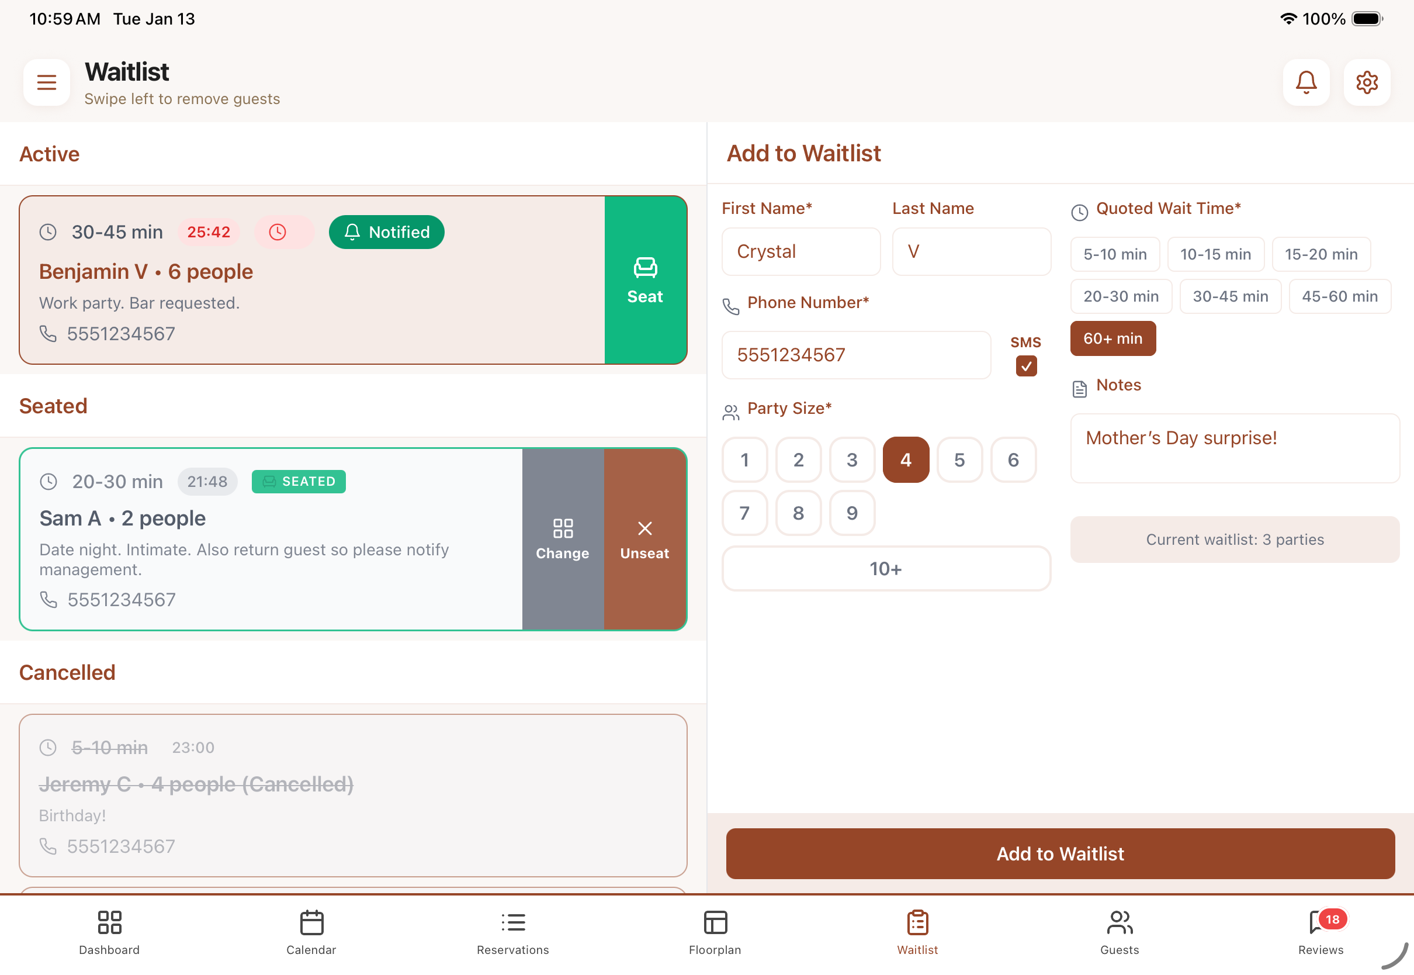Tap the Notified status badge
This screenshot has height=975, width=1414.
(386, 232)
